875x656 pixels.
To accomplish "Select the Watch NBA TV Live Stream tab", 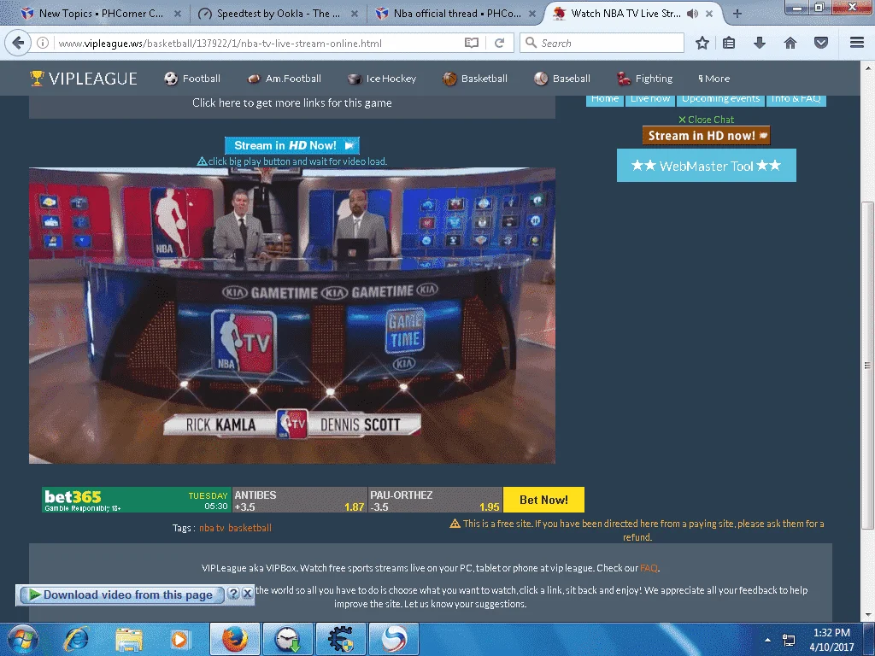I will coord(625,14).
